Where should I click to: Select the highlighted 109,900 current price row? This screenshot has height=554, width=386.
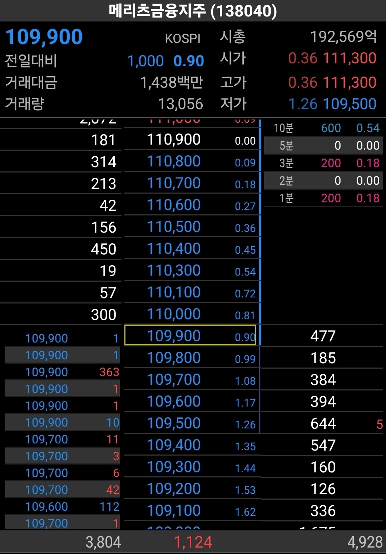click(190, 335)
